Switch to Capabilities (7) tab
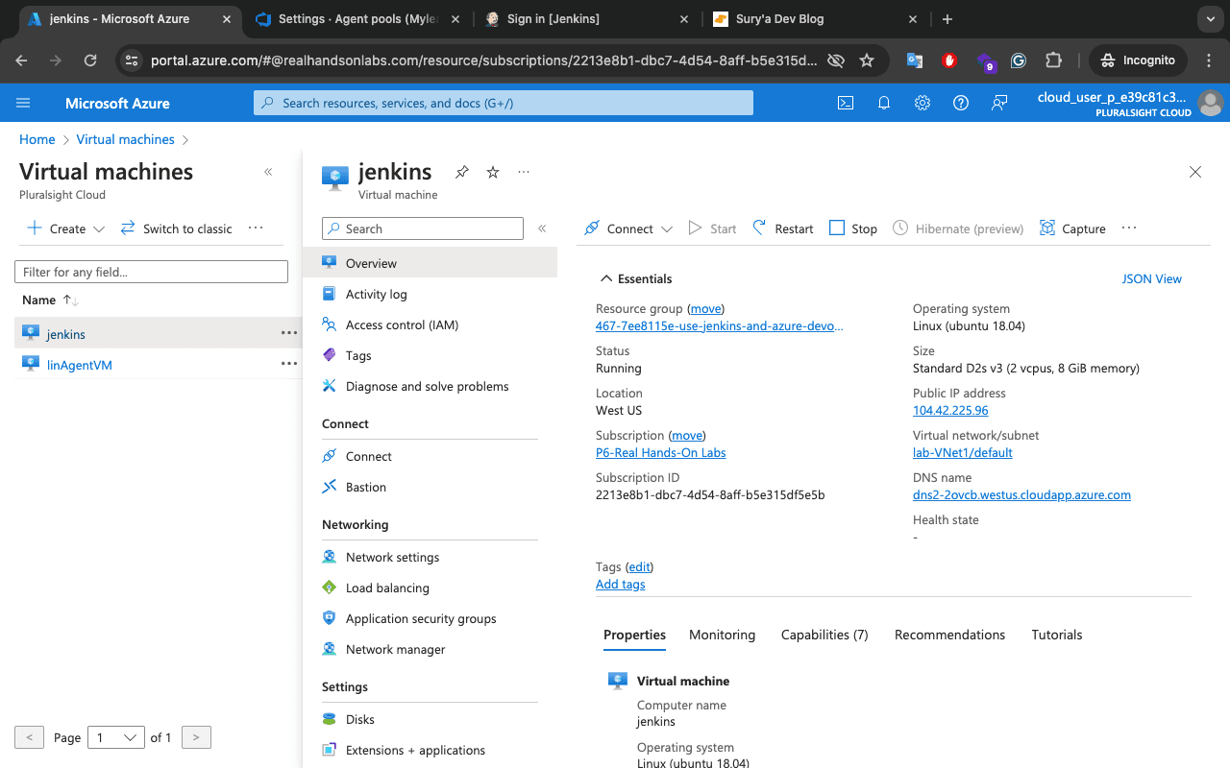Image resolution: width=1230 pixels, height=768 pixels. tap(824, 635)
